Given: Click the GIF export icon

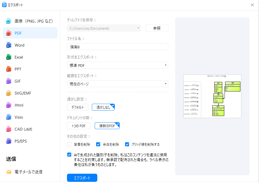Looking at the screenshot, I should coord(8,81).
